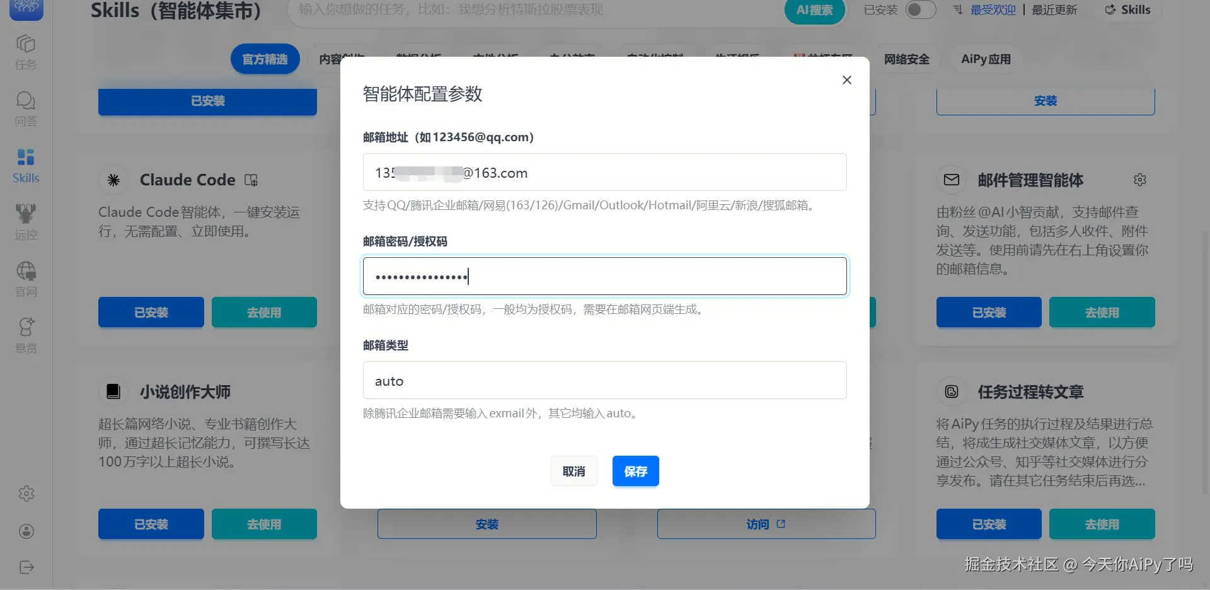Save the email configuration with 保存

635,471
